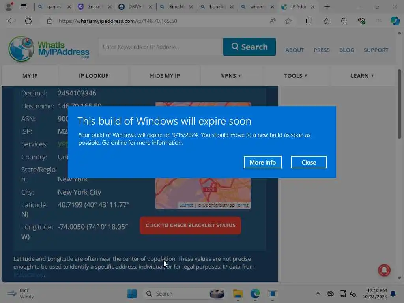This screenshot has height=303, width=404.
Task: Switch to the games tab
Action: pyautogui.click(x=54, y=7)
